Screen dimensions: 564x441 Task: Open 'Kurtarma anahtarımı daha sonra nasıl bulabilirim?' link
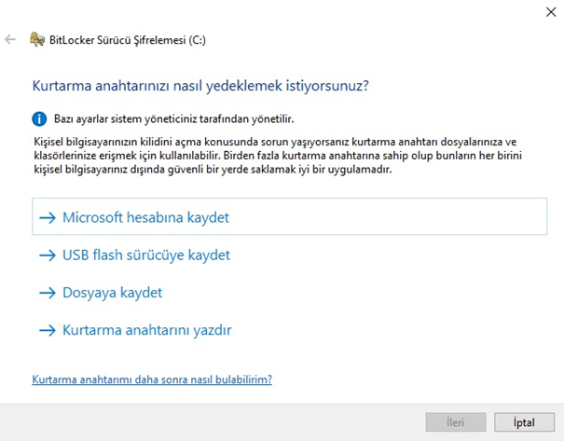click(x=152, y=379)
